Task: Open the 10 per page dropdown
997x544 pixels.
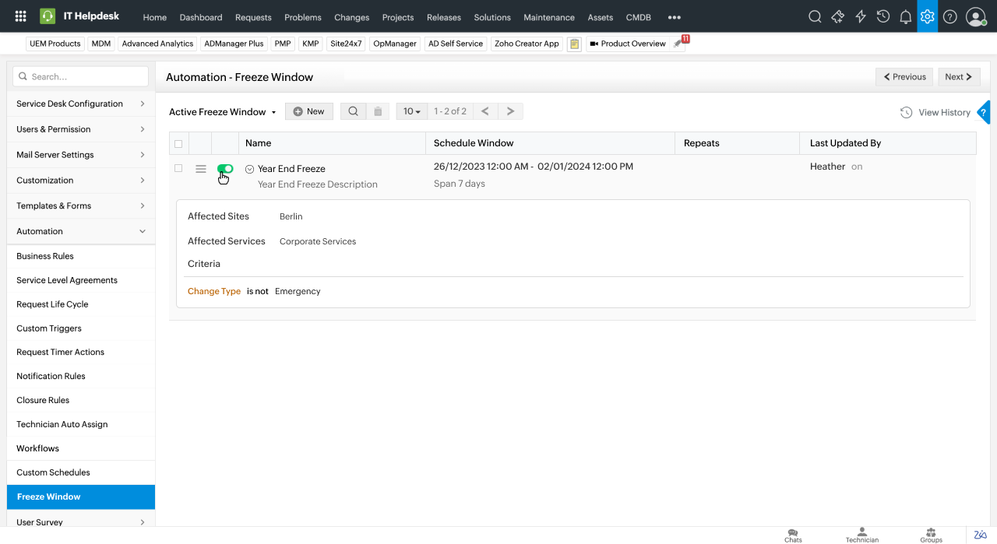Action: [411, 111]
